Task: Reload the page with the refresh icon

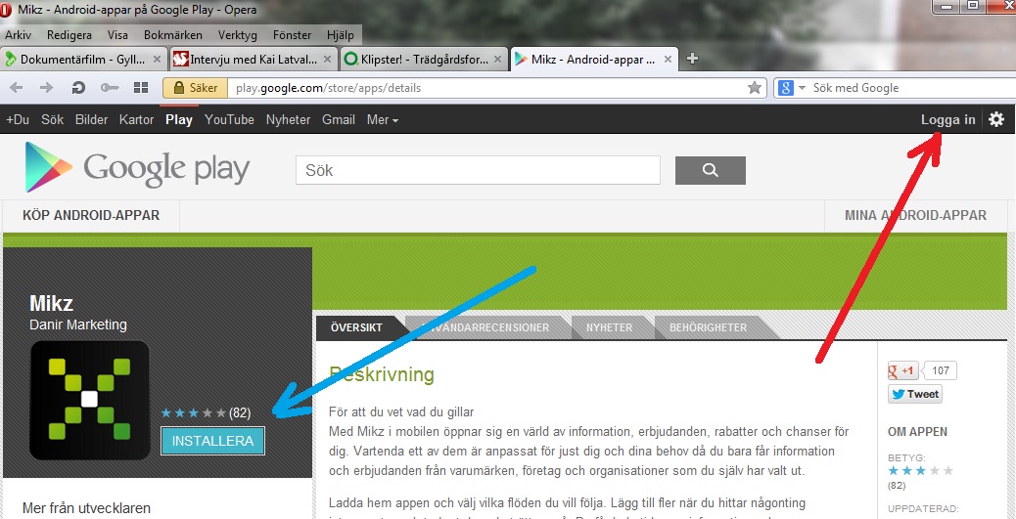Action: pyautogui.click(x=78, y=88)
